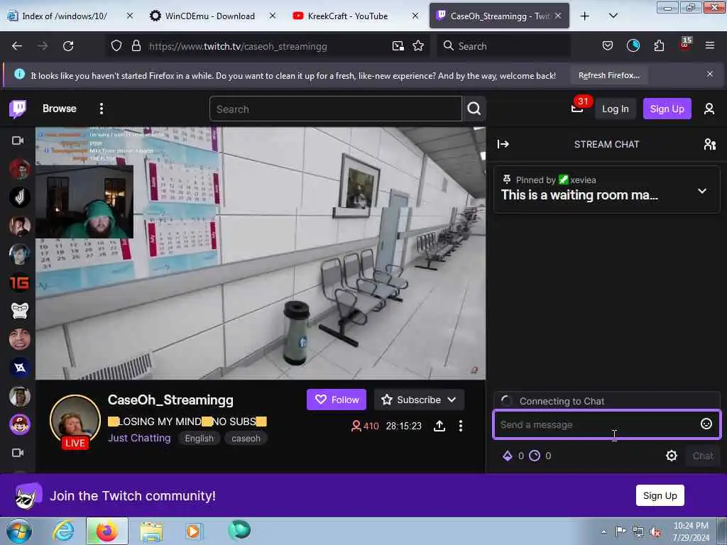Click the user profile icon
Screen dimensions: 727x545
(709, 109)
